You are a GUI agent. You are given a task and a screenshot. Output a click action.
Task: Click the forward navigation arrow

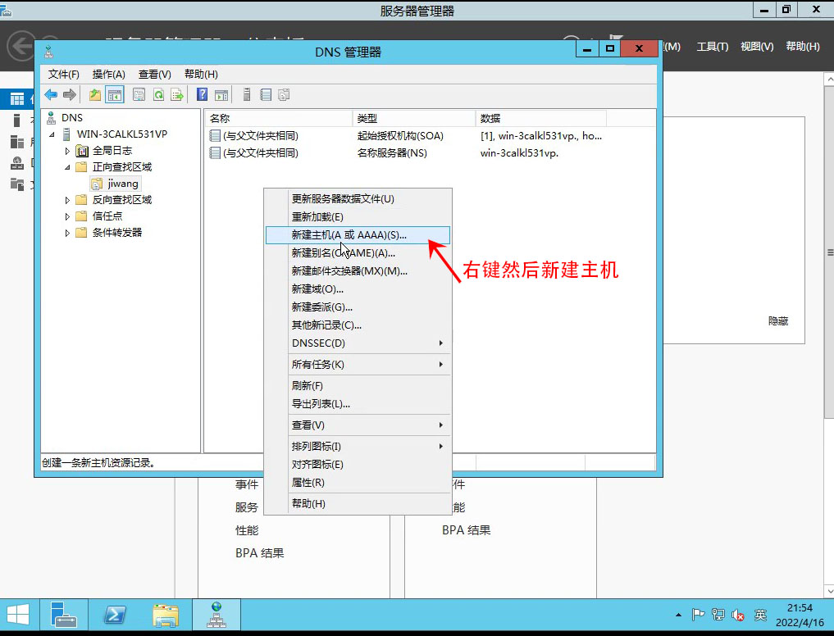[70, 94]
